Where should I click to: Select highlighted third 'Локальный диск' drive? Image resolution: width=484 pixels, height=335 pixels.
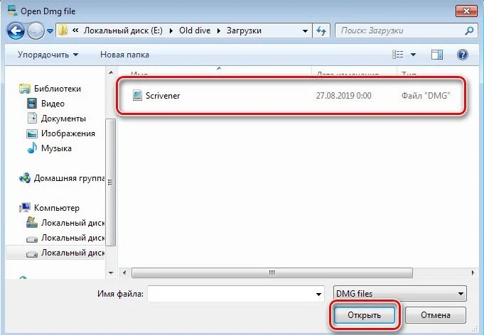coord(55,253)
